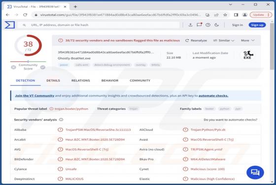Click the VirusTotal logo icon
Image resolution: width=276 pixels, height=185 pixels.
click(x=10, y=25)
